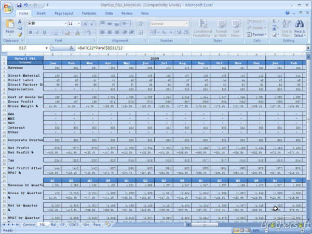Expand the font size dropdown

[79, 23]
